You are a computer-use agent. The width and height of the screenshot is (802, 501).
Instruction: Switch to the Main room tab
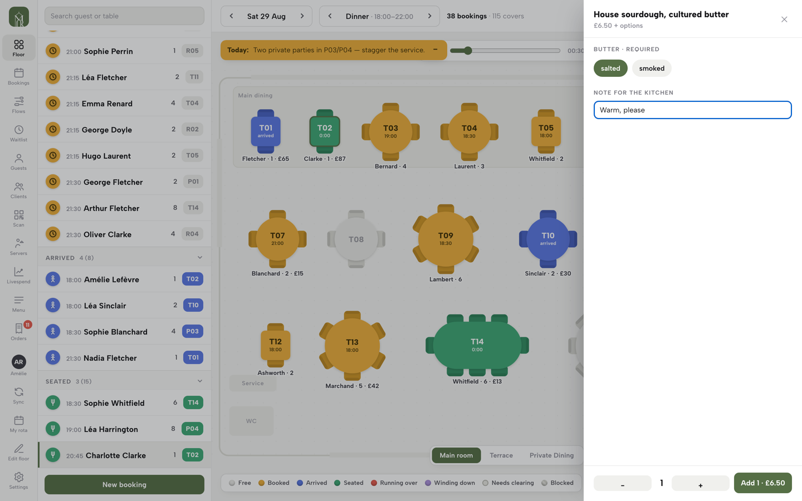[x=456, y=455]
